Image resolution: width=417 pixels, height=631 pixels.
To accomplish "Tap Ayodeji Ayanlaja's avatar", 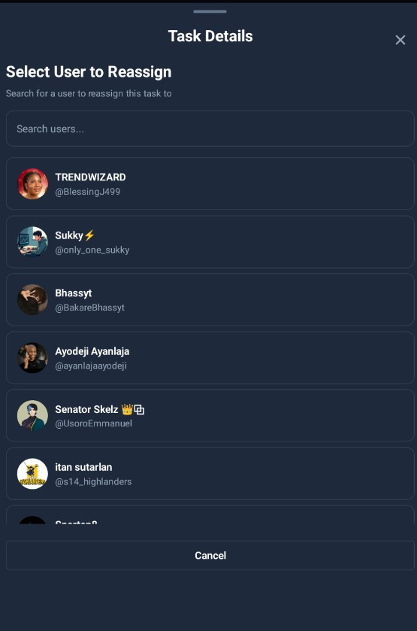I will click(32, 358).
